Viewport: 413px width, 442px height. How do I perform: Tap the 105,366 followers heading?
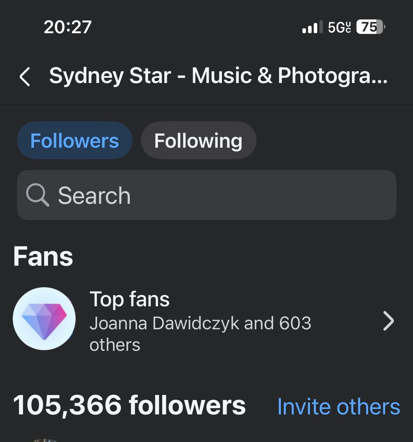(x=129, y=405)
